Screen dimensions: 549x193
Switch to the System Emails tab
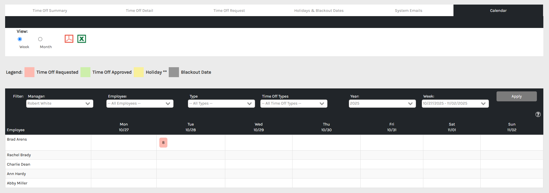[408, 10]
